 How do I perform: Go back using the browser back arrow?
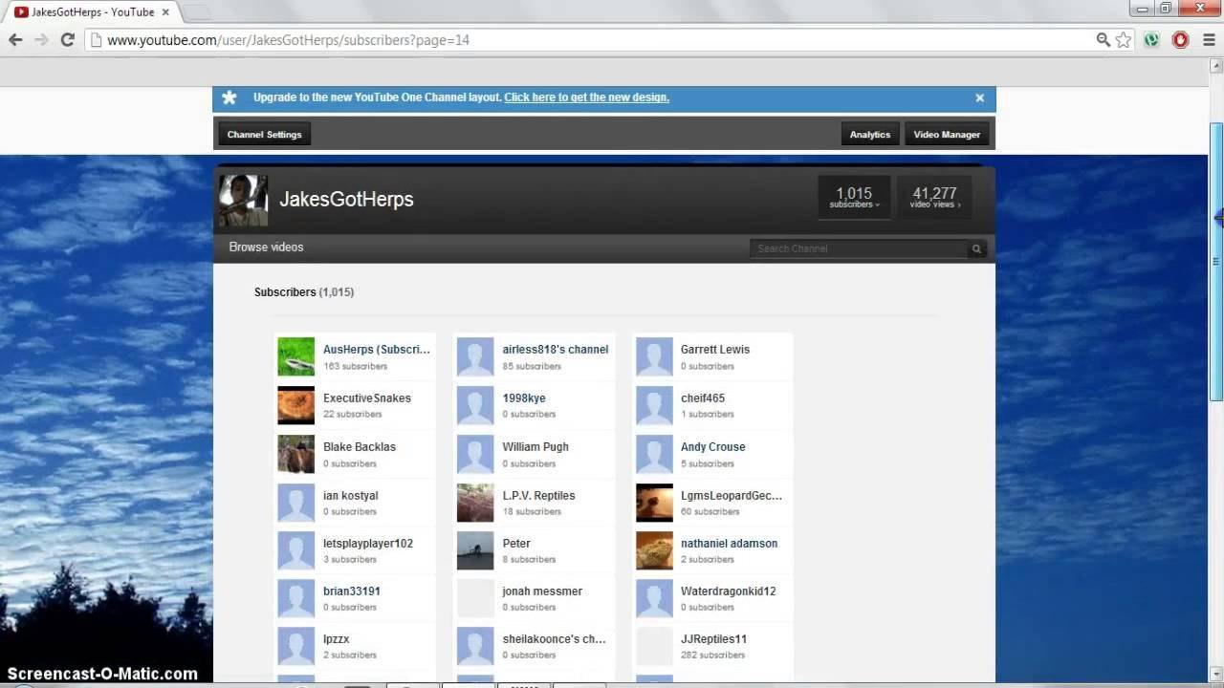click(15, 40)
